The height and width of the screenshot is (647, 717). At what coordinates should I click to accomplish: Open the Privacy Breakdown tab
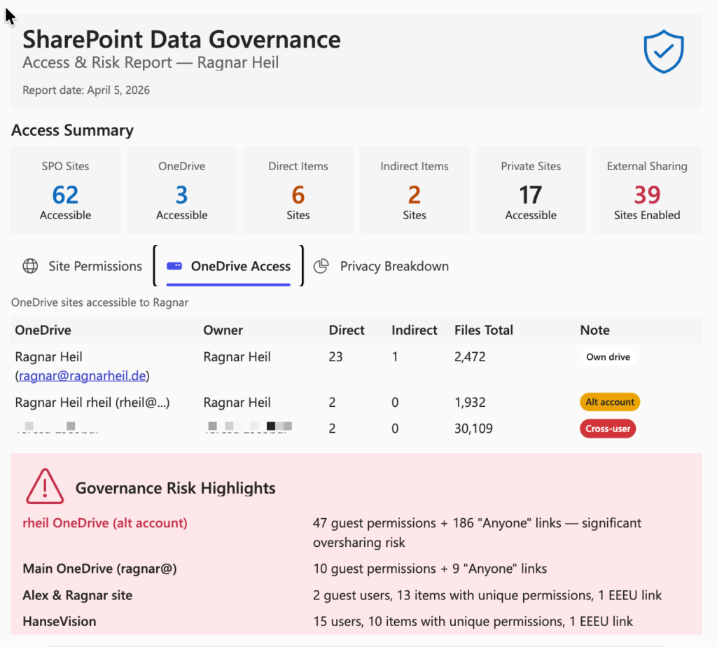394,266
